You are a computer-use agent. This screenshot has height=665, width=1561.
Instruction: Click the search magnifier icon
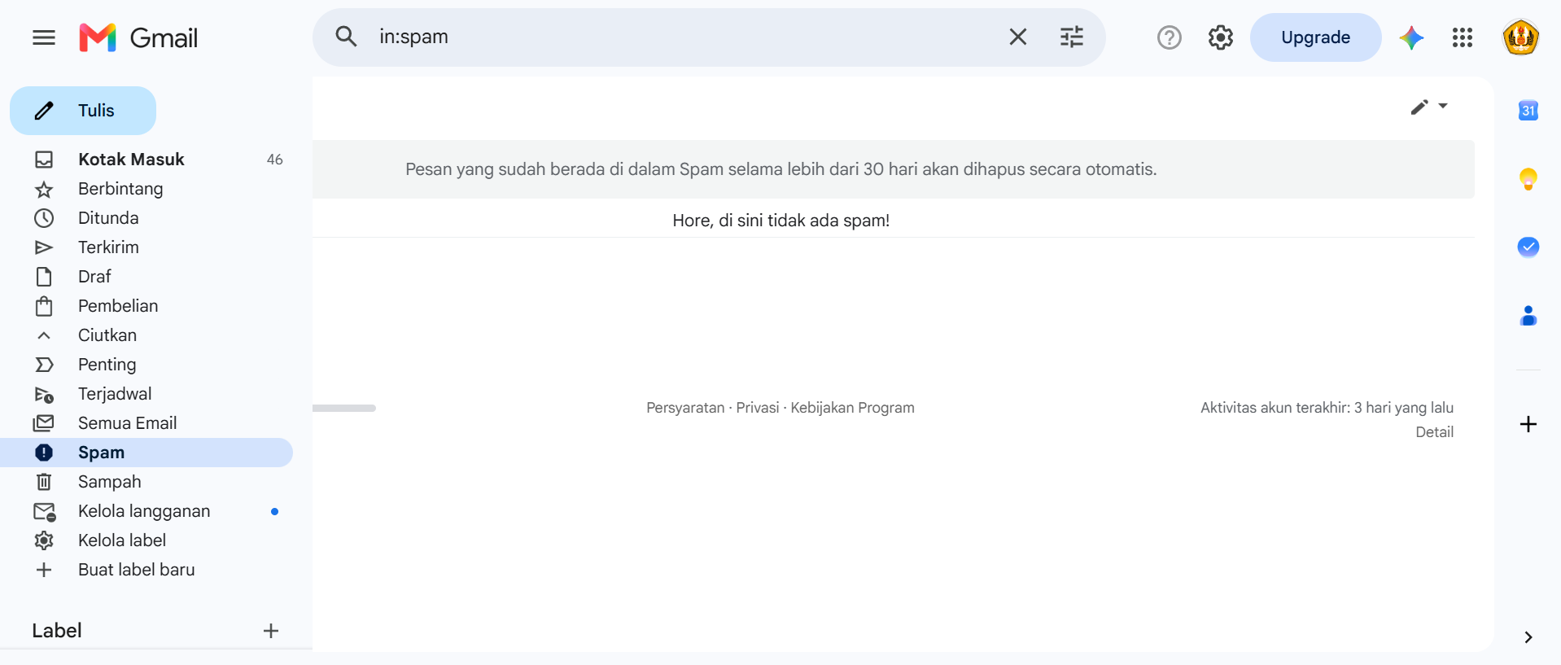(346, 37)
